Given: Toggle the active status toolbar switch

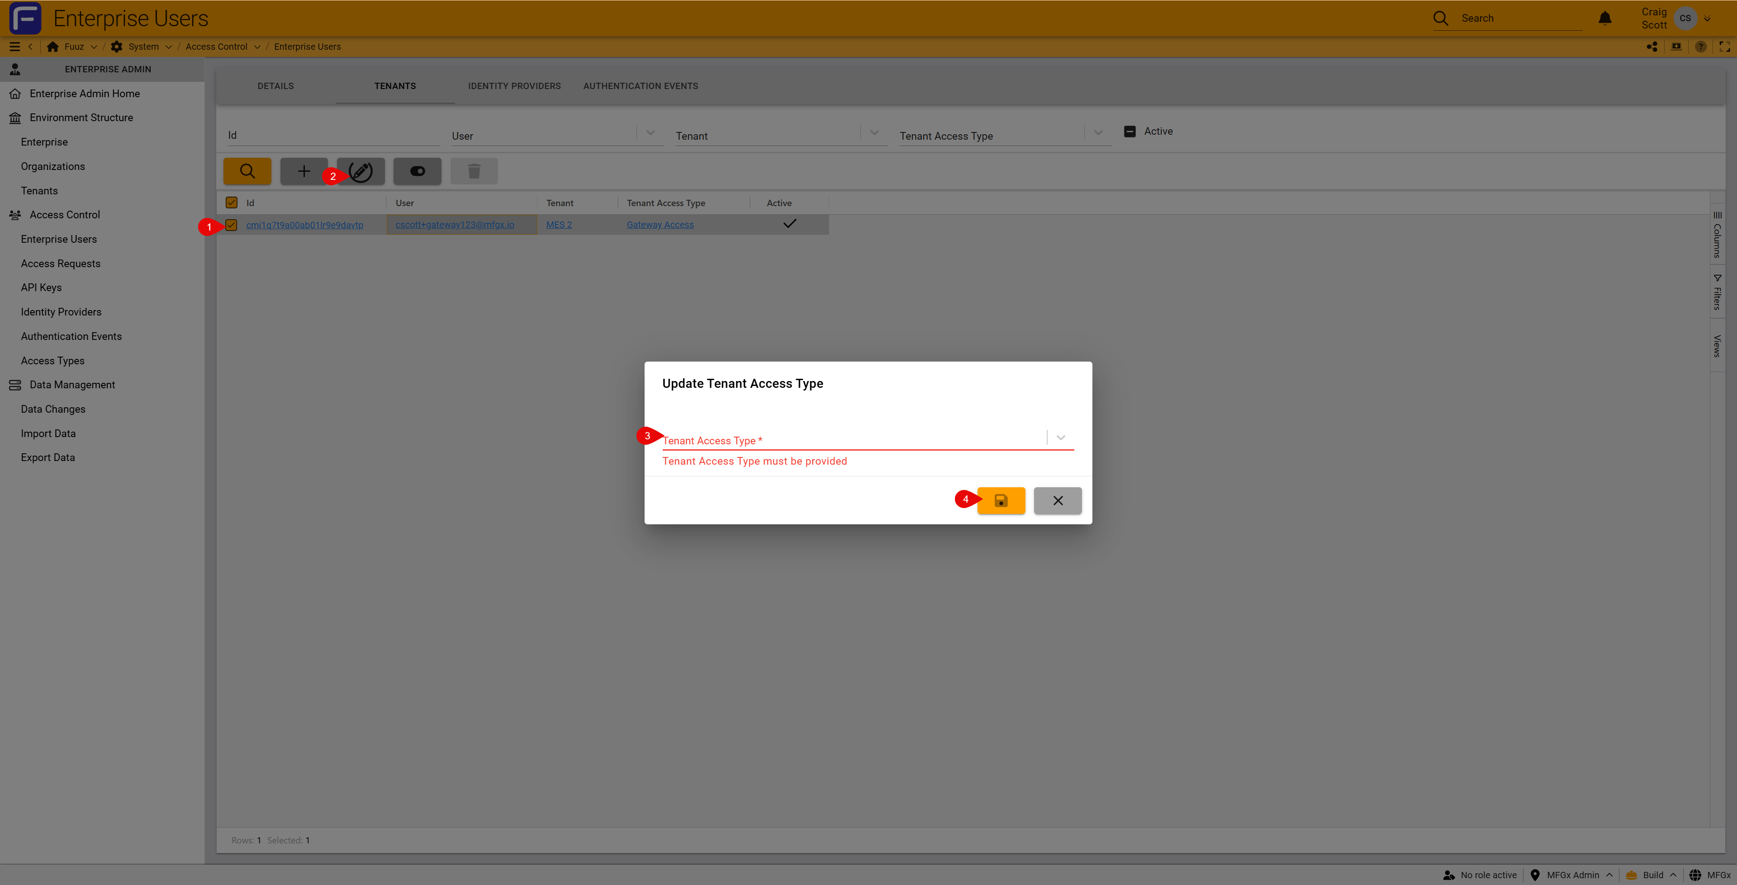Looking at the screenshot, I should (418, 171).
